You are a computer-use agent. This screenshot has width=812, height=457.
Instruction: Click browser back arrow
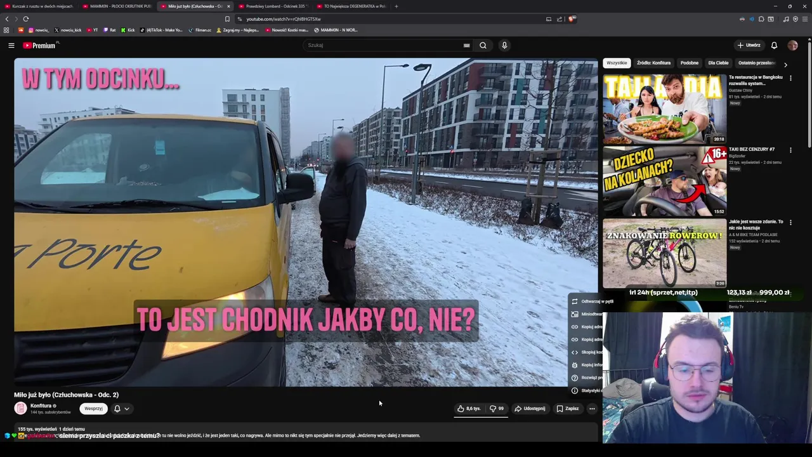pos(8,19)
